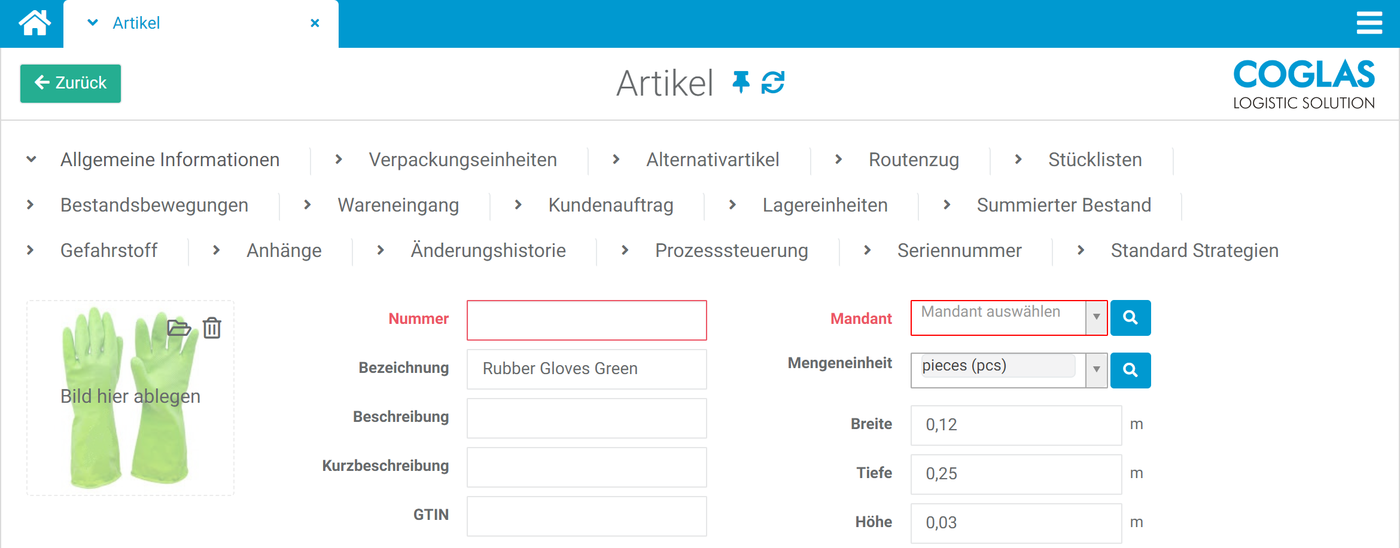Viewport: 1400px width, 548px height.
Task: Open the Gefahrstoff section
Action: click(x=108, y=251)
